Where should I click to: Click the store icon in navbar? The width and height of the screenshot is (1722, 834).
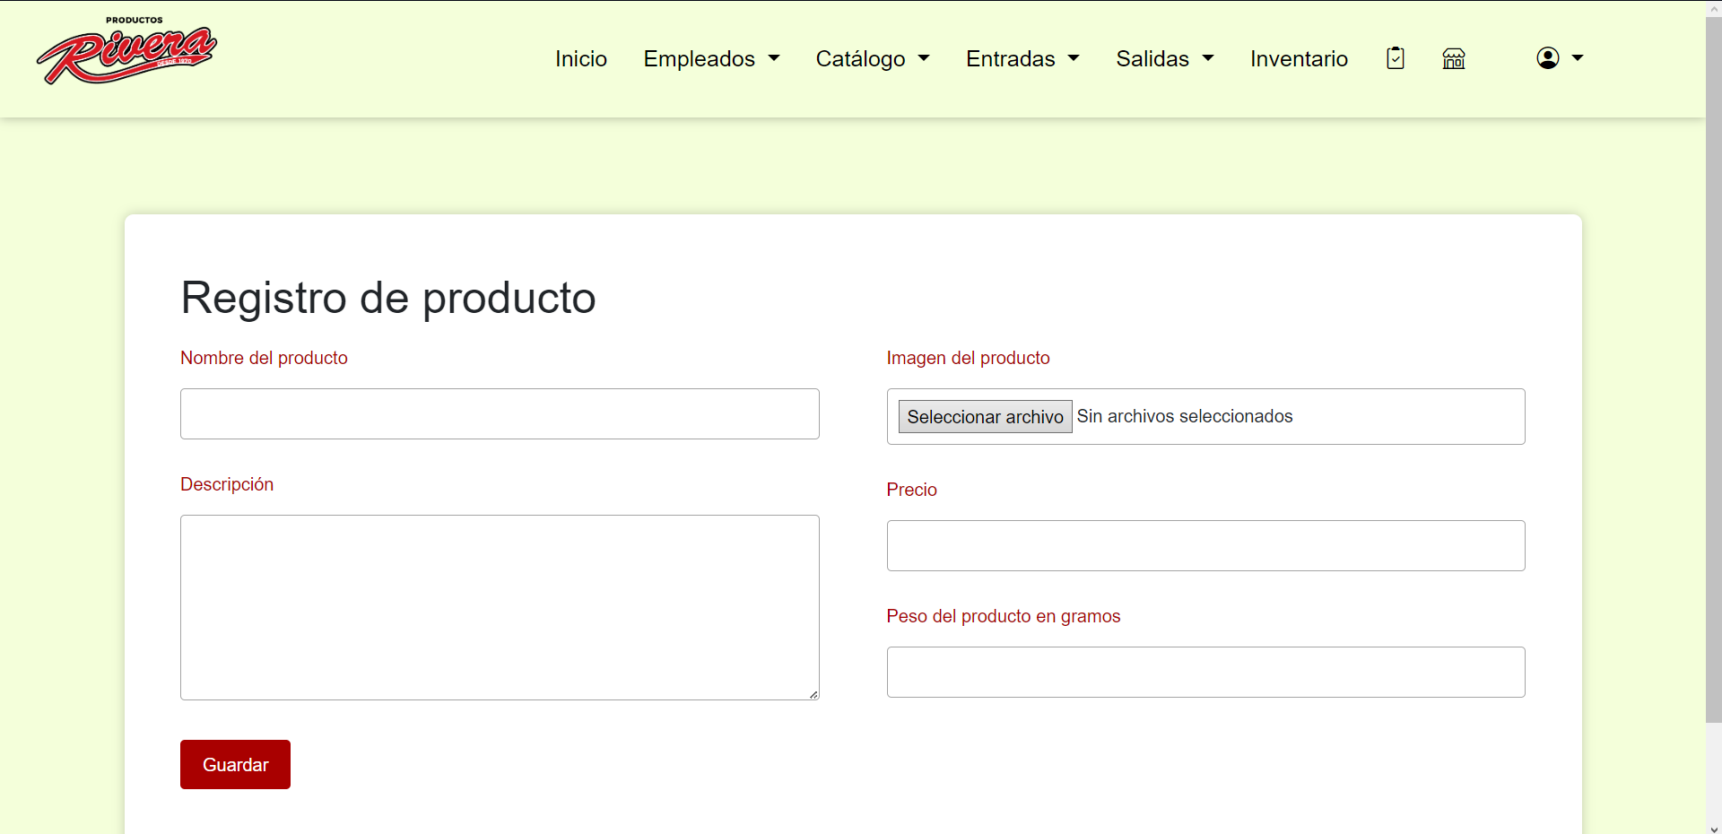point(1454,58)
